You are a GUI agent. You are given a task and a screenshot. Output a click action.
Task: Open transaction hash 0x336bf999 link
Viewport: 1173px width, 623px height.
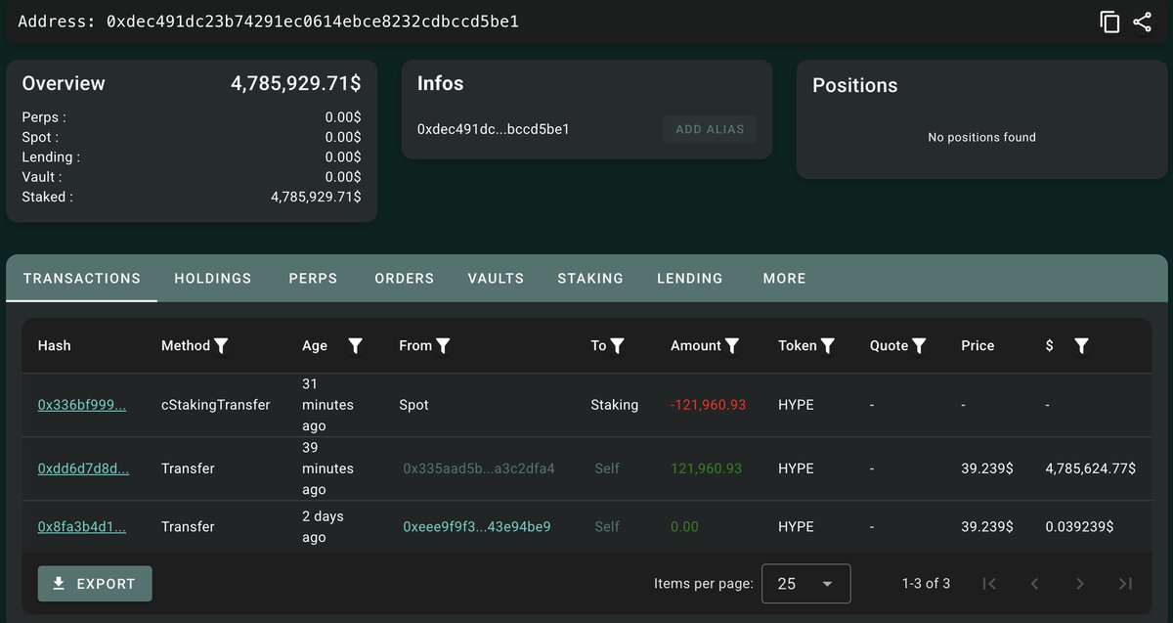(x=82, y=405)
